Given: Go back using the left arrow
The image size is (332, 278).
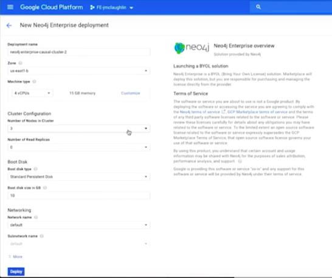Looking at the screenshot, I should click(9, 26).
